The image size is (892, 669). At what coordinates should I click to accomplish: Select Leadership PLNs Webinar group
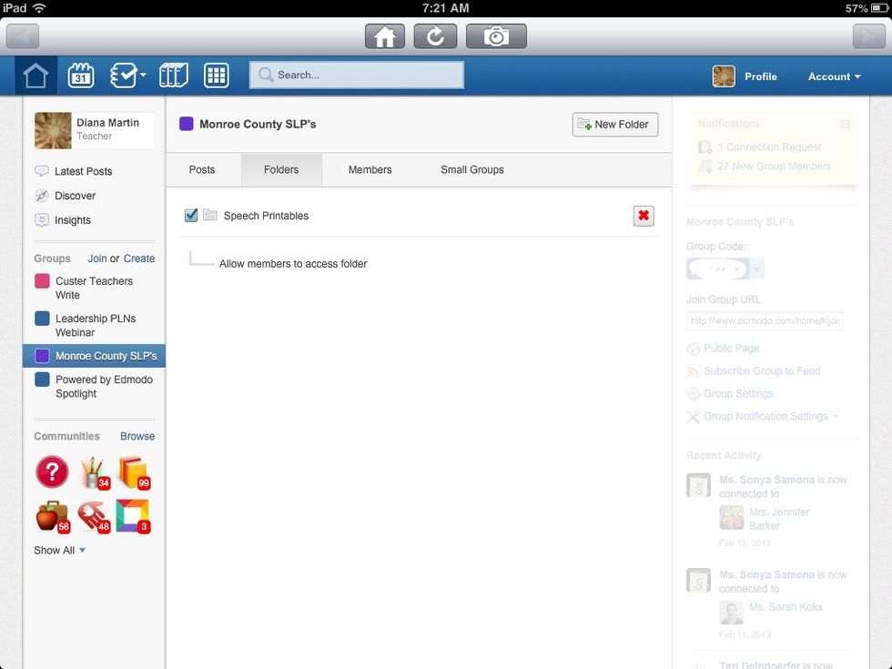point(95,326)
